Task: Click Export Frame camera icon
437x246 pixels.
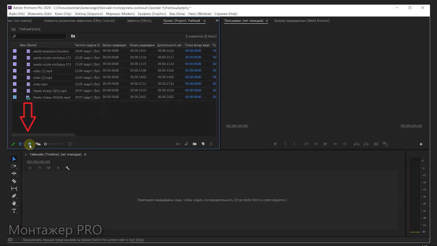Action: coord(376,144)
